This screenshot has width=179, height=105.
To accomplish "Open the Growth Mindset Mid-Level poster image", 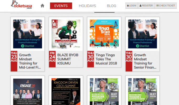I will pos(28,34).
